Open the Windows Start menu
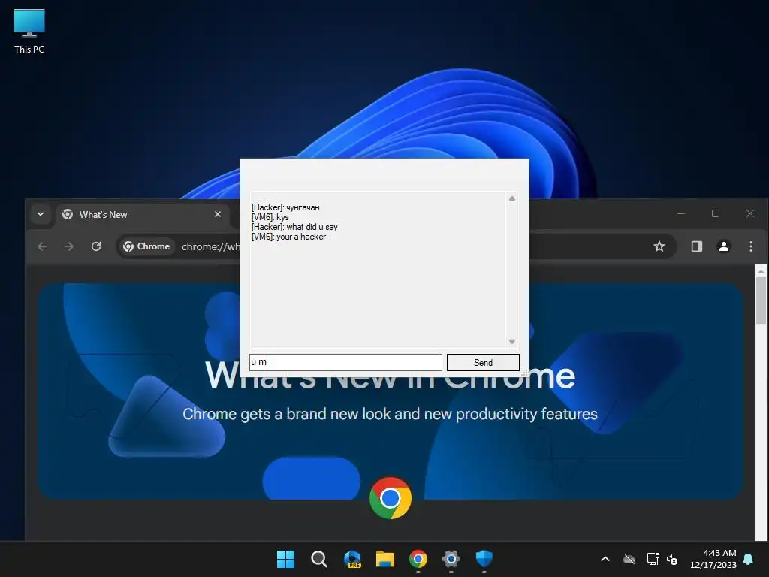 tap(285, 559)
